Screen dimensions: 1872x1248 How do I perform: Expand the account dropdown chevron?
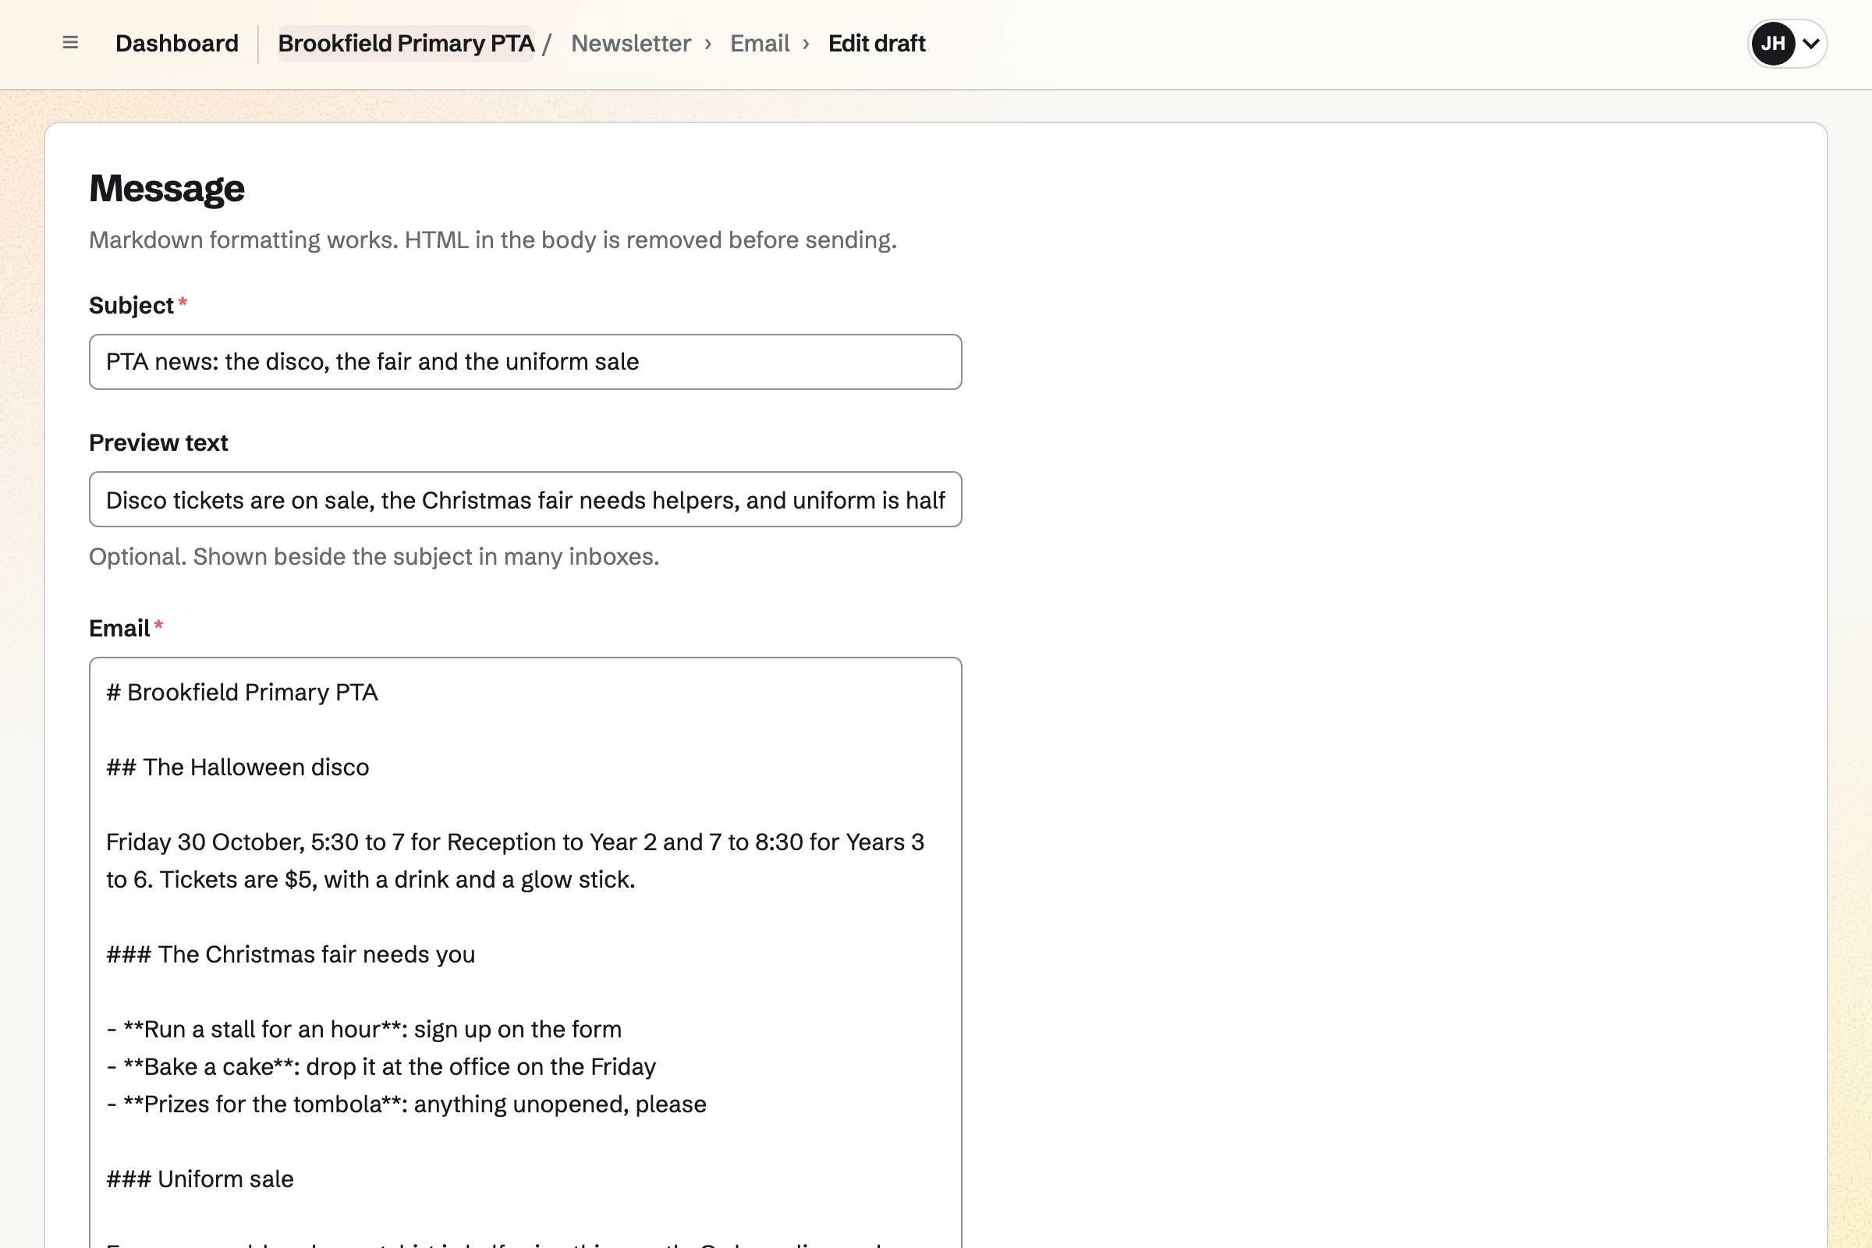(1810, 44)
